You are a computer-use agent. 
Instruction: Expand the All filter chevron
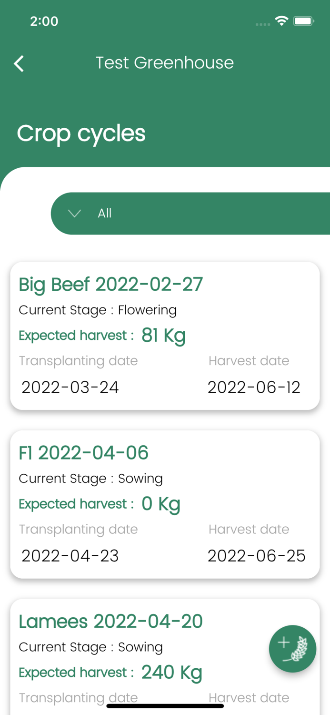point(74,214)
